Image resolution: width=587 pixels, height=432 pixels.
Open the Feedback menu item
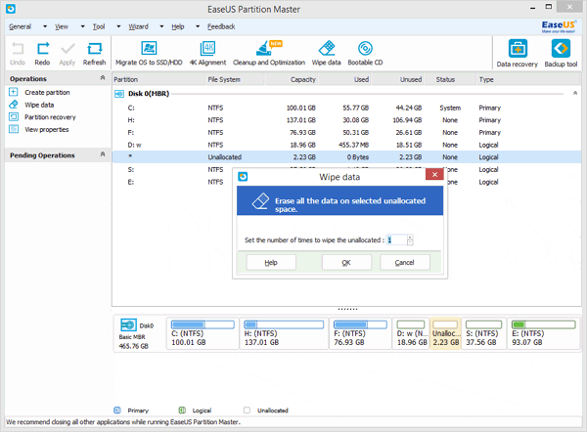click(221, 26)
